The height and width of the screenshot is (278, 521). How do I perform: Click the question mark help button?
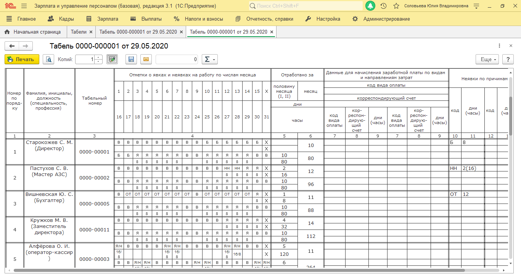pos(508,59)
